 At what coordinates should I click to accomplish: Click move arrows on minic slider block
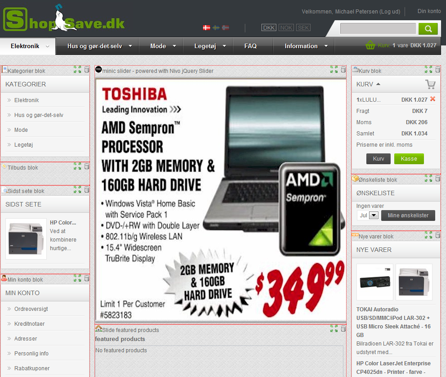(334, 69)
